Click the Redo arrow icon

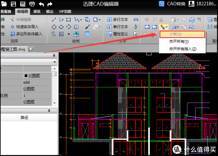point(50,4)
